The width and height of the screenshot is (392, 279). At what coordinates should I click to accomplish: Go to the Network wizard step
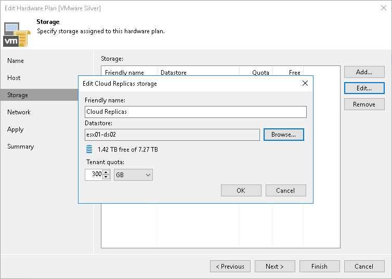[x=19, y=112]
